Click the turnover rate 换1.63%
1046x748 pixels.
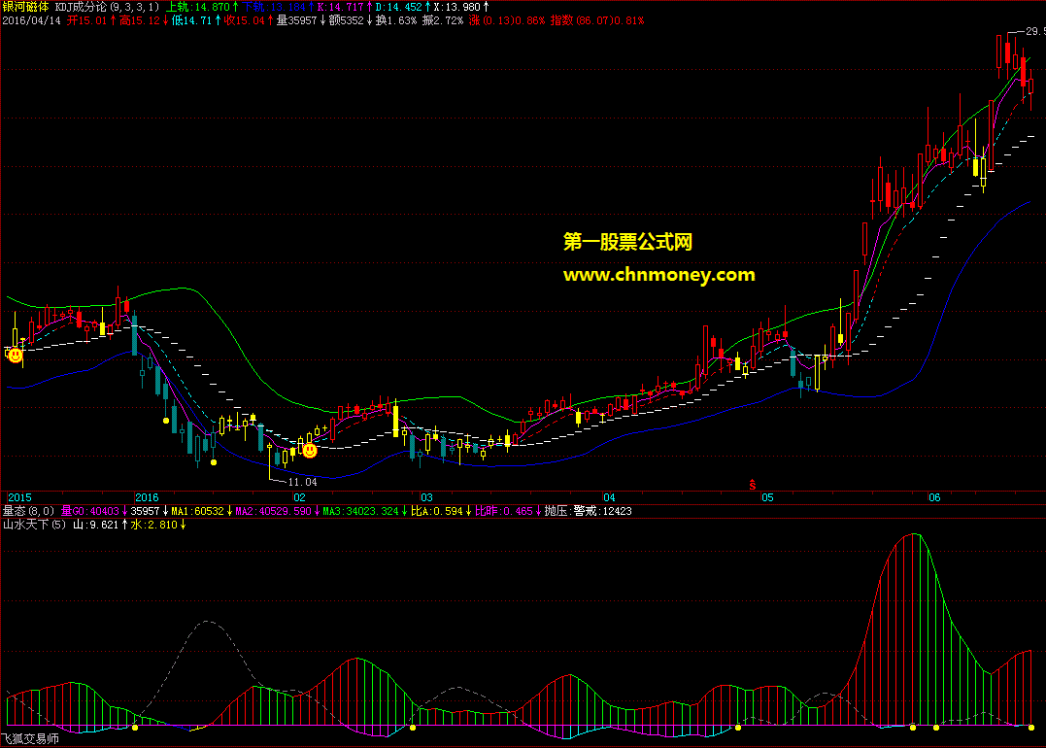coord(395,20)
